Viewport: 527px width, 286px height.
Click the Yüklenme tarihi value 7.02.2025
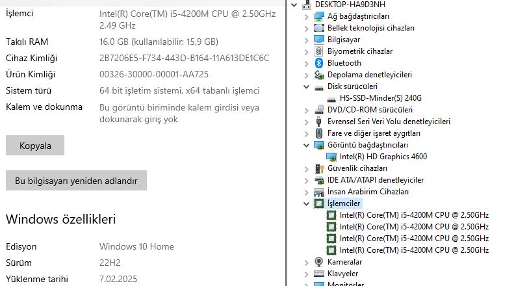tap(118, 279)
